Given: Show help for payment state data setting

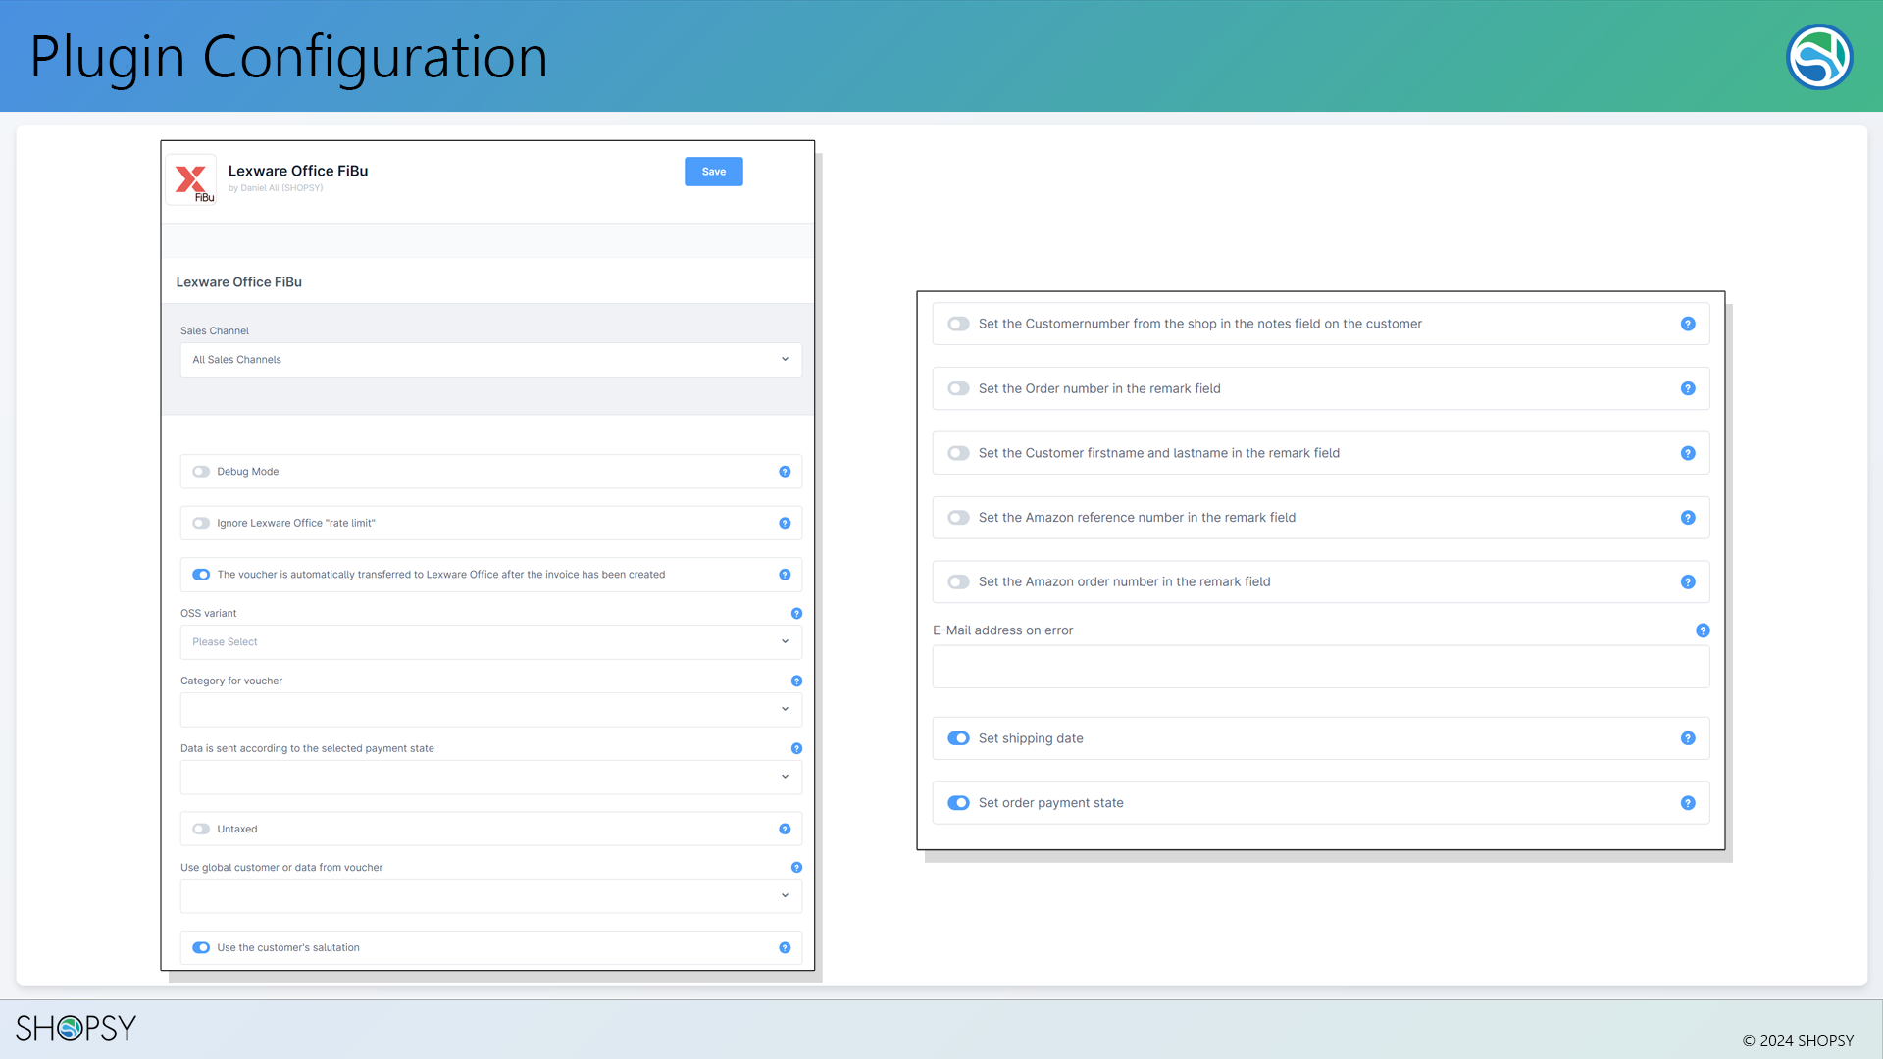Looking at the screenshot, I should (x=796, y=749).
